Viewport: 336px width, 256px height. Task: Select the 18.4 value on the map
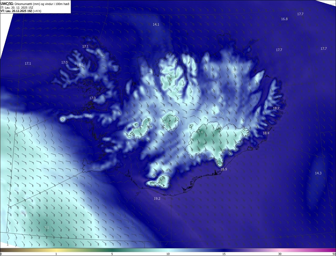pos(266,133)
